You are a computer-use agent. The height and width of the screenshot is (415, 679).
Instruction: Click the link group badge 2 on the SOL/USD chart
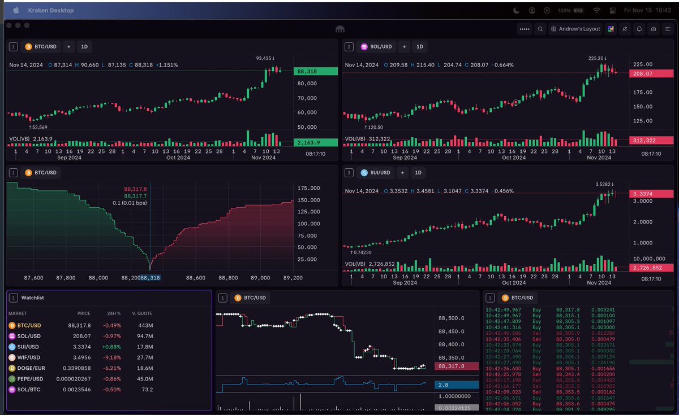349,47
